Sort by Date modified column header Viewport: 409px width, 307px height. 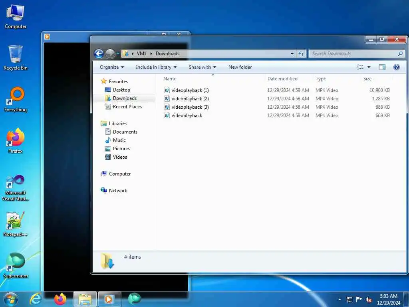click(282, 79)
